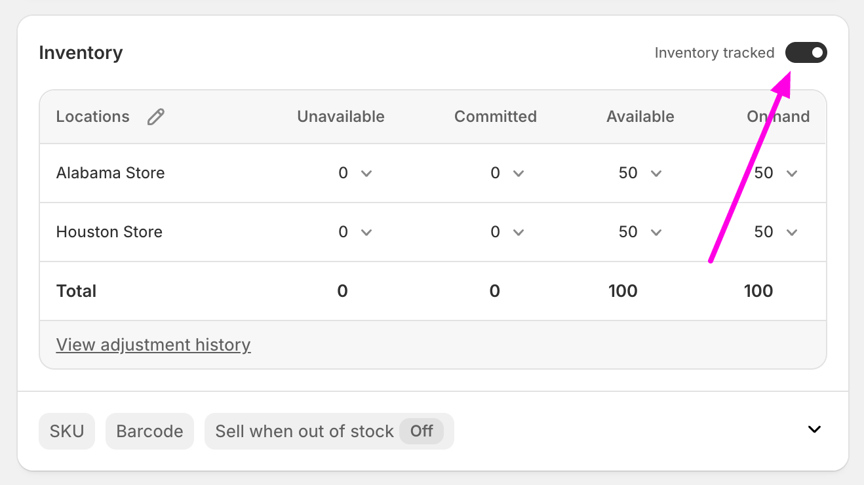Click View adjustment history link
Image resolution: width=864 pixels, height=485 pixels.
pyautogui.click(x=153, y=345)
